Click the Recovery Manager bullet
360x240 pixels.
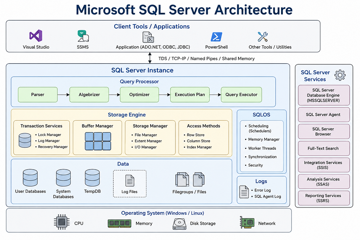[51, 147]
